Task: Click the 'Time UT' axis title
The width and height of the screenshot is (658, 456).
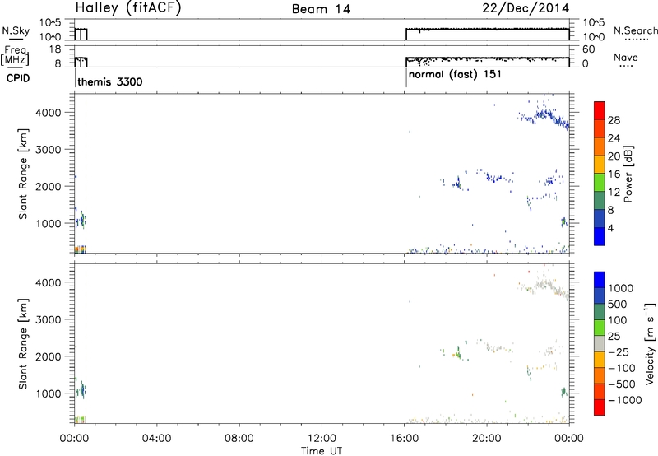Action: coord(322,451)
